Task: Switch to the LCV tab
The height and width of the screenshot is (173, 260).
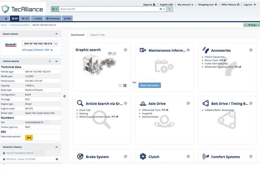Action: coord(25,19)
